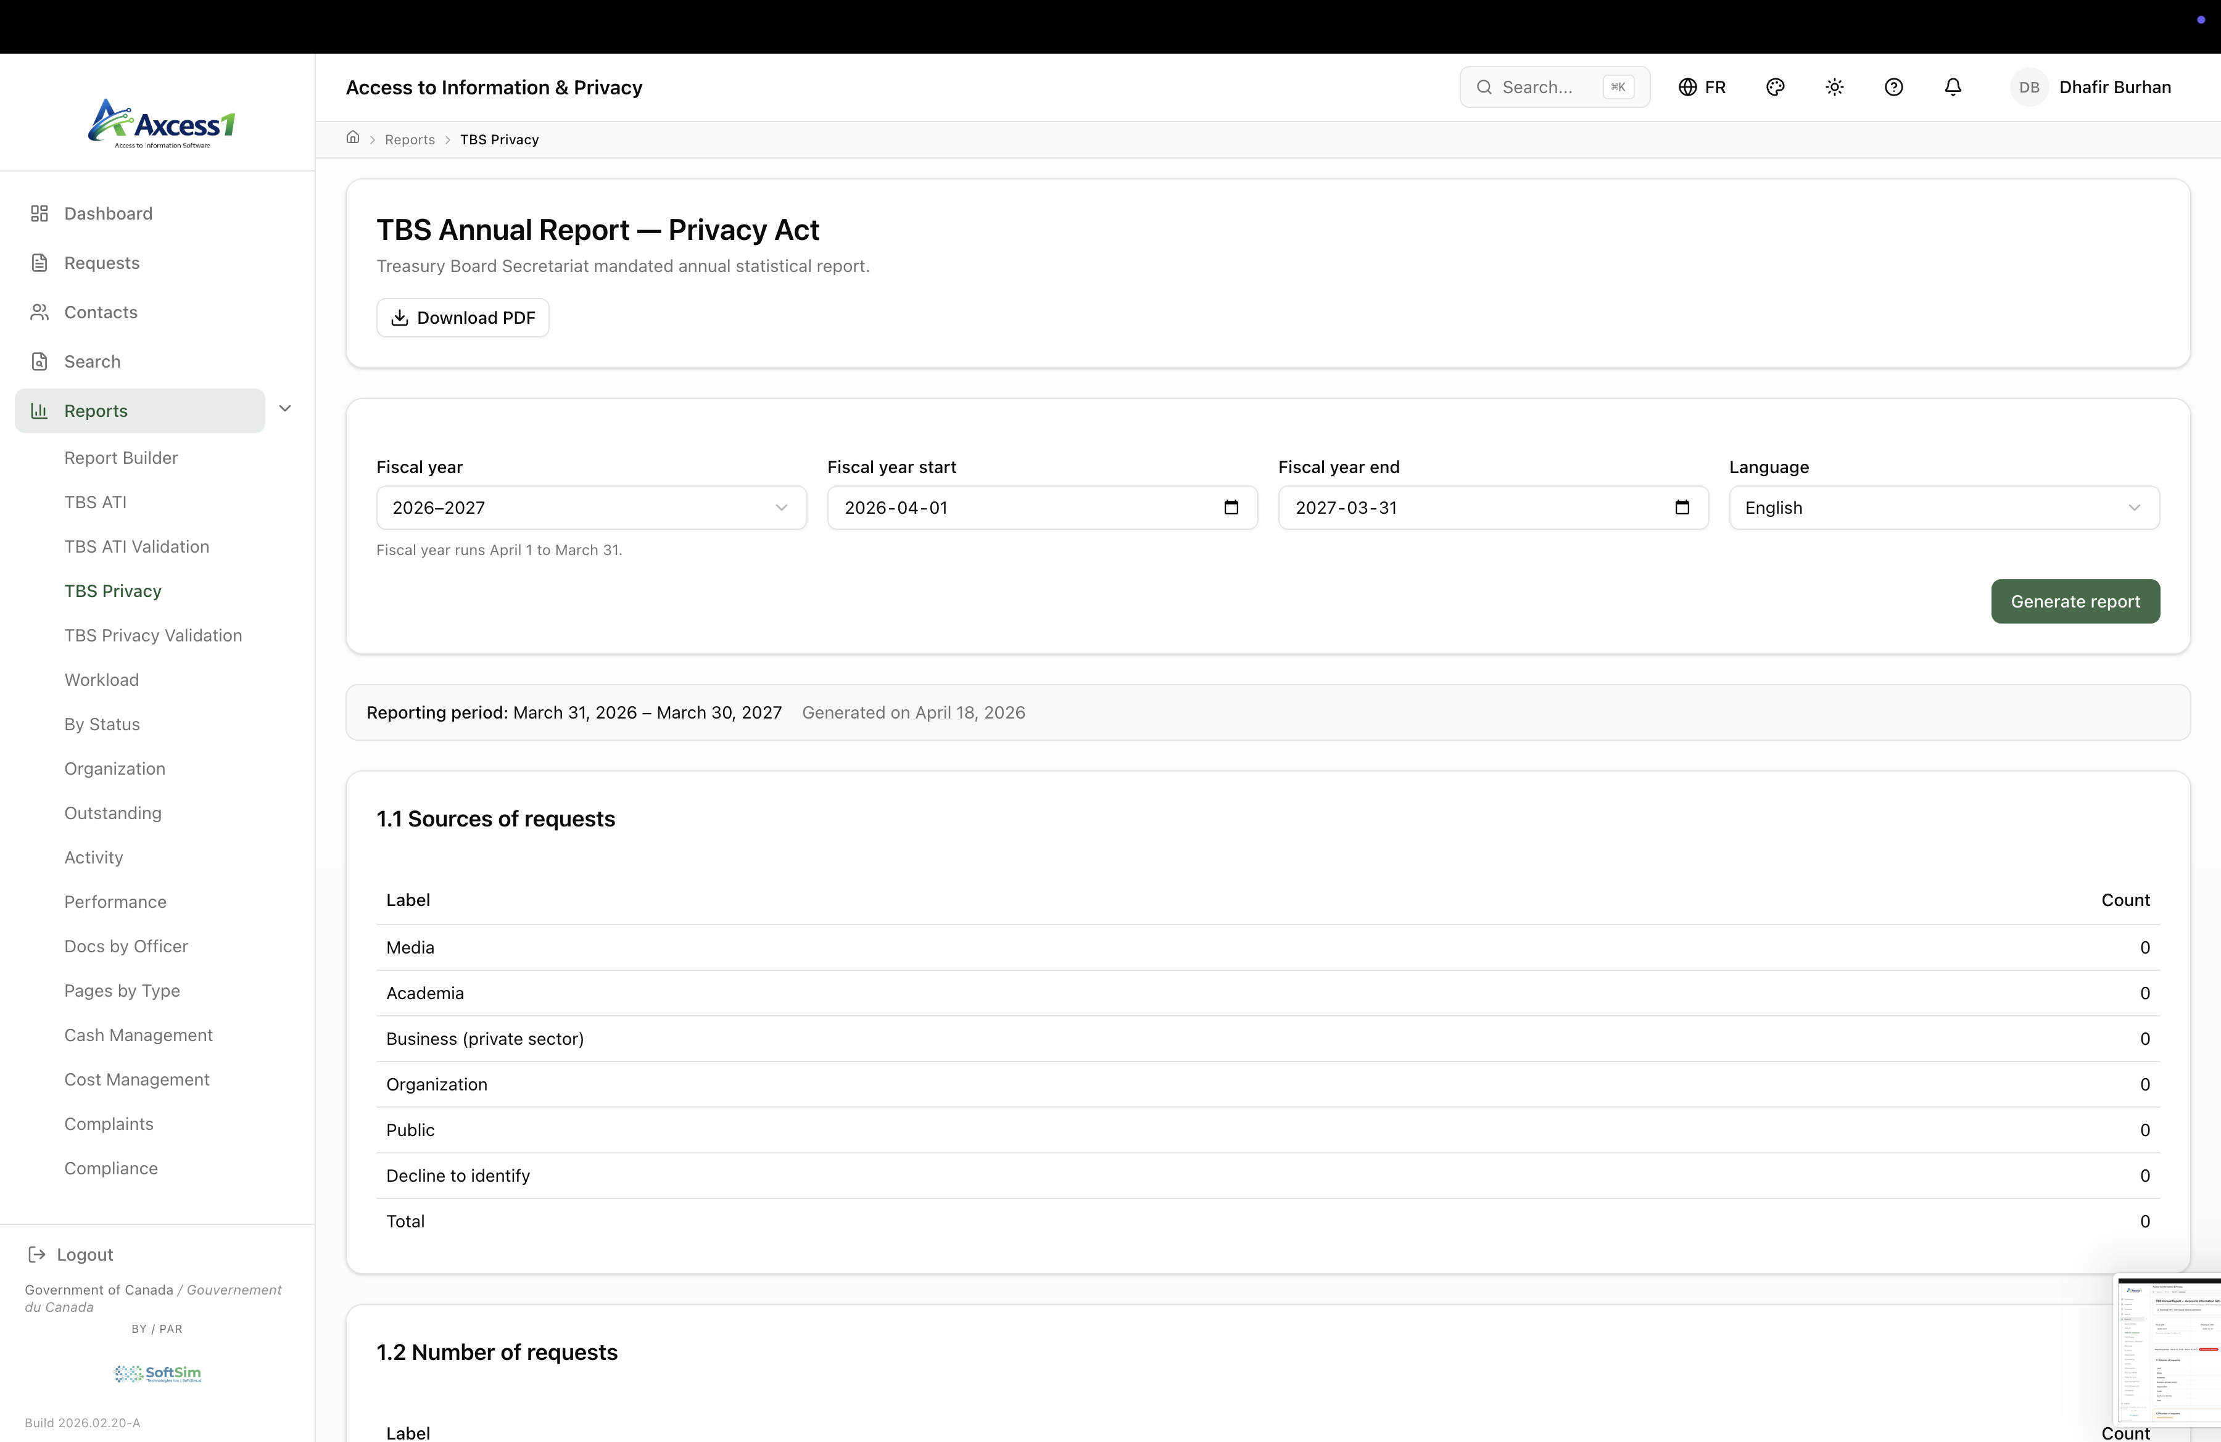Click the home breadcrumb icon

click(353, 138)
